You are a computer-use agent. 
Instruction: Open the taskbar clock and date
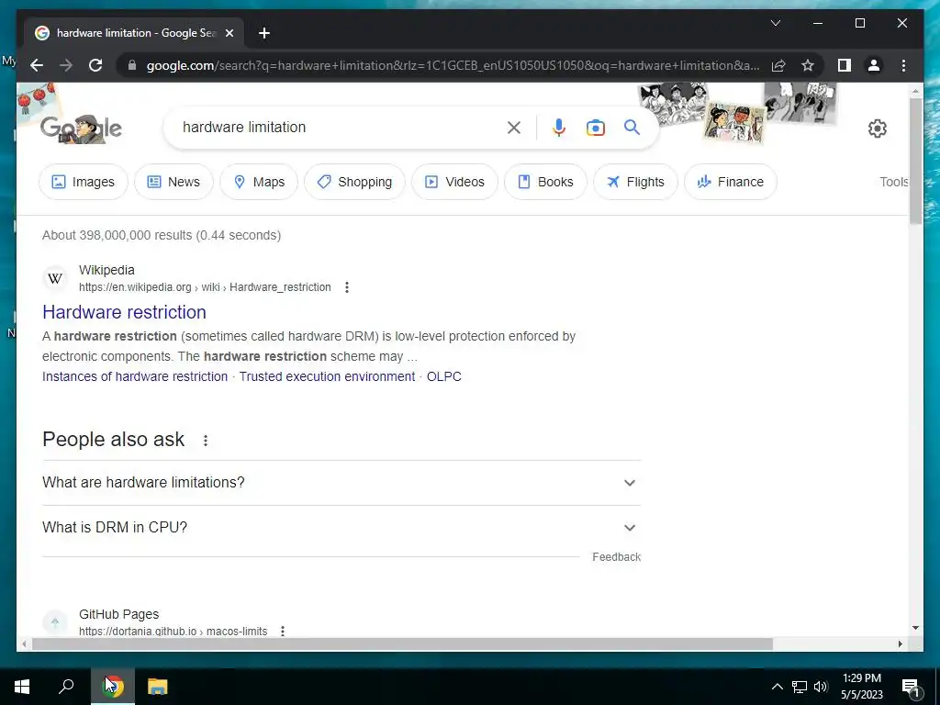coord(861,687)
